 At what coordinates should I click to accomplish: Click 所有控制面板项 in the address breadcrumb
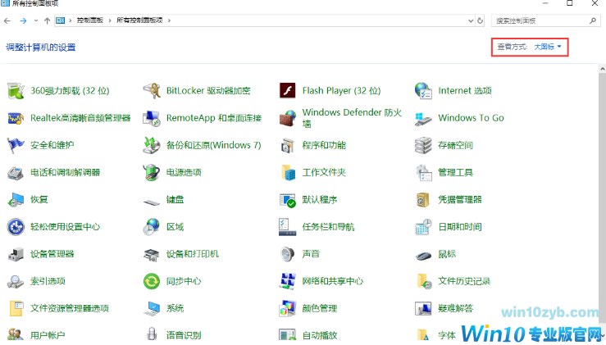click(139, 20)
